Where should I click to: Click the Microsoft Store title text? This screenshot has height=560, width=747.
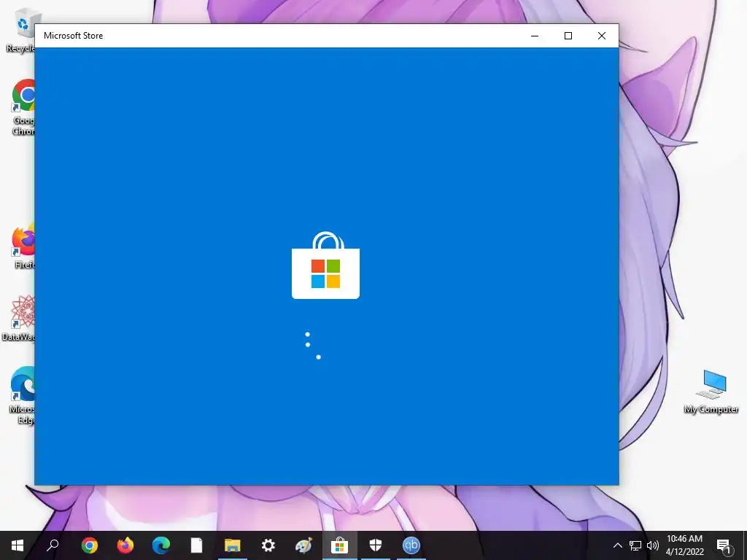click(x=74, y=36)
